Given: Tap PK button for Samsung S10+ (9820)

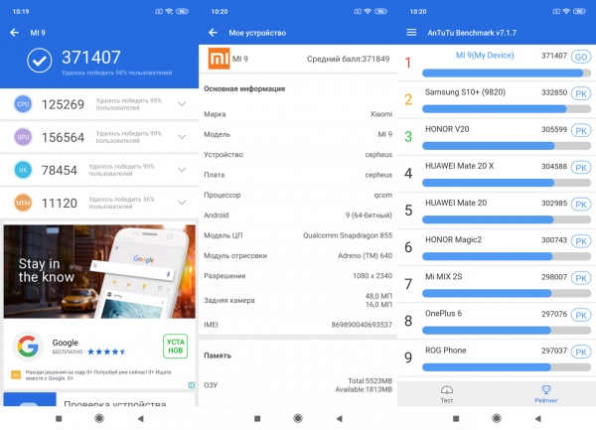Looking at the screenshot, I should tap(581, 93).
